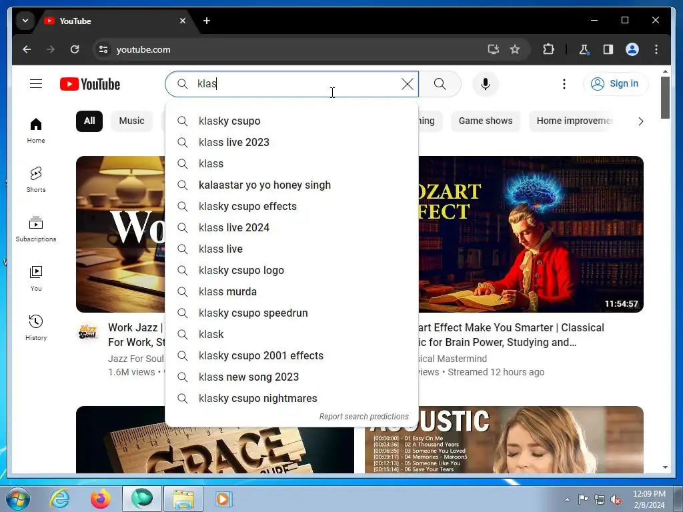The width and height of the screenshot is (683, 512).
Task: Clear the search box with the X
Action: click(408, 83)
